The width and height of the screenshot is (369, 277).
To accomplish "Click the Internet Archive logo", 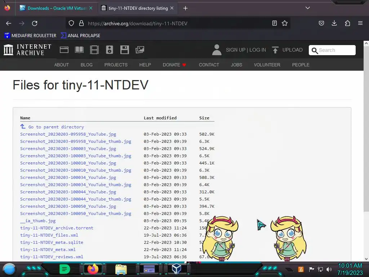I will pos(27,50).
